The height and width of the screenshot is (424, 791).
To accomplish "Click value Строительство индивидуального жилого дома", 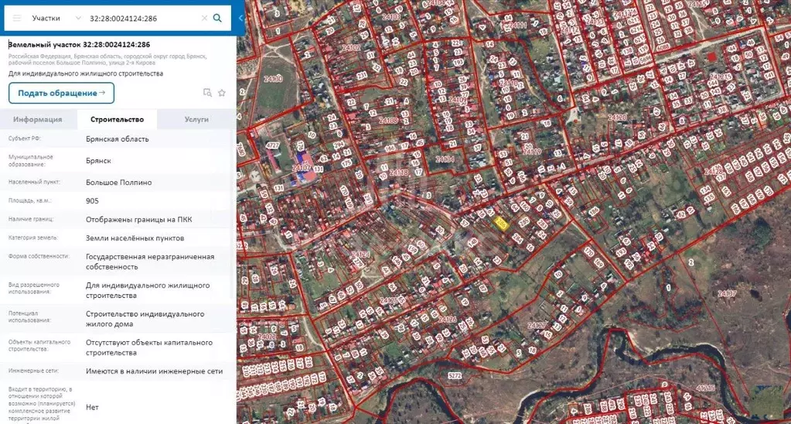I will pos(145,319).
